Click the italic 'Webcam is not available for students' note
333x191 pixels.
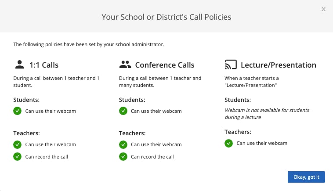(x=267, y=114)
